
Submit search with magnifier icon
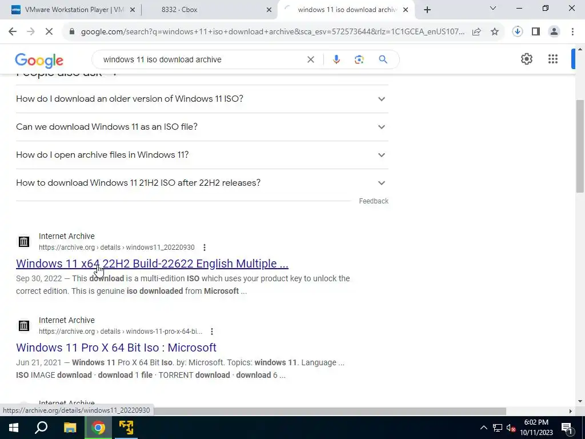pos(383,59)
